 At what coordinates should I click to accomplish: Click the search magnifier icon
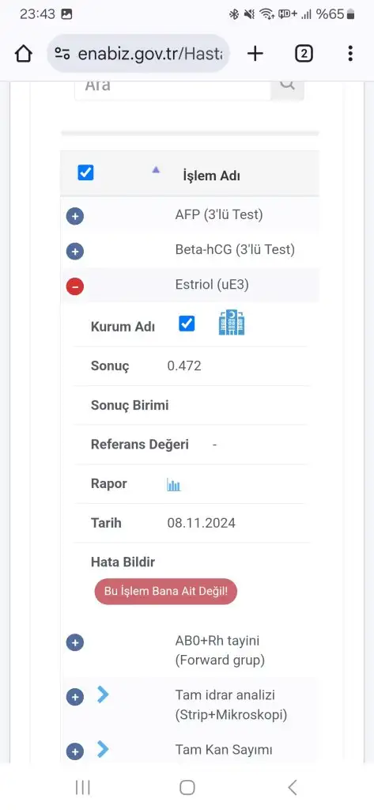(288, 85)
